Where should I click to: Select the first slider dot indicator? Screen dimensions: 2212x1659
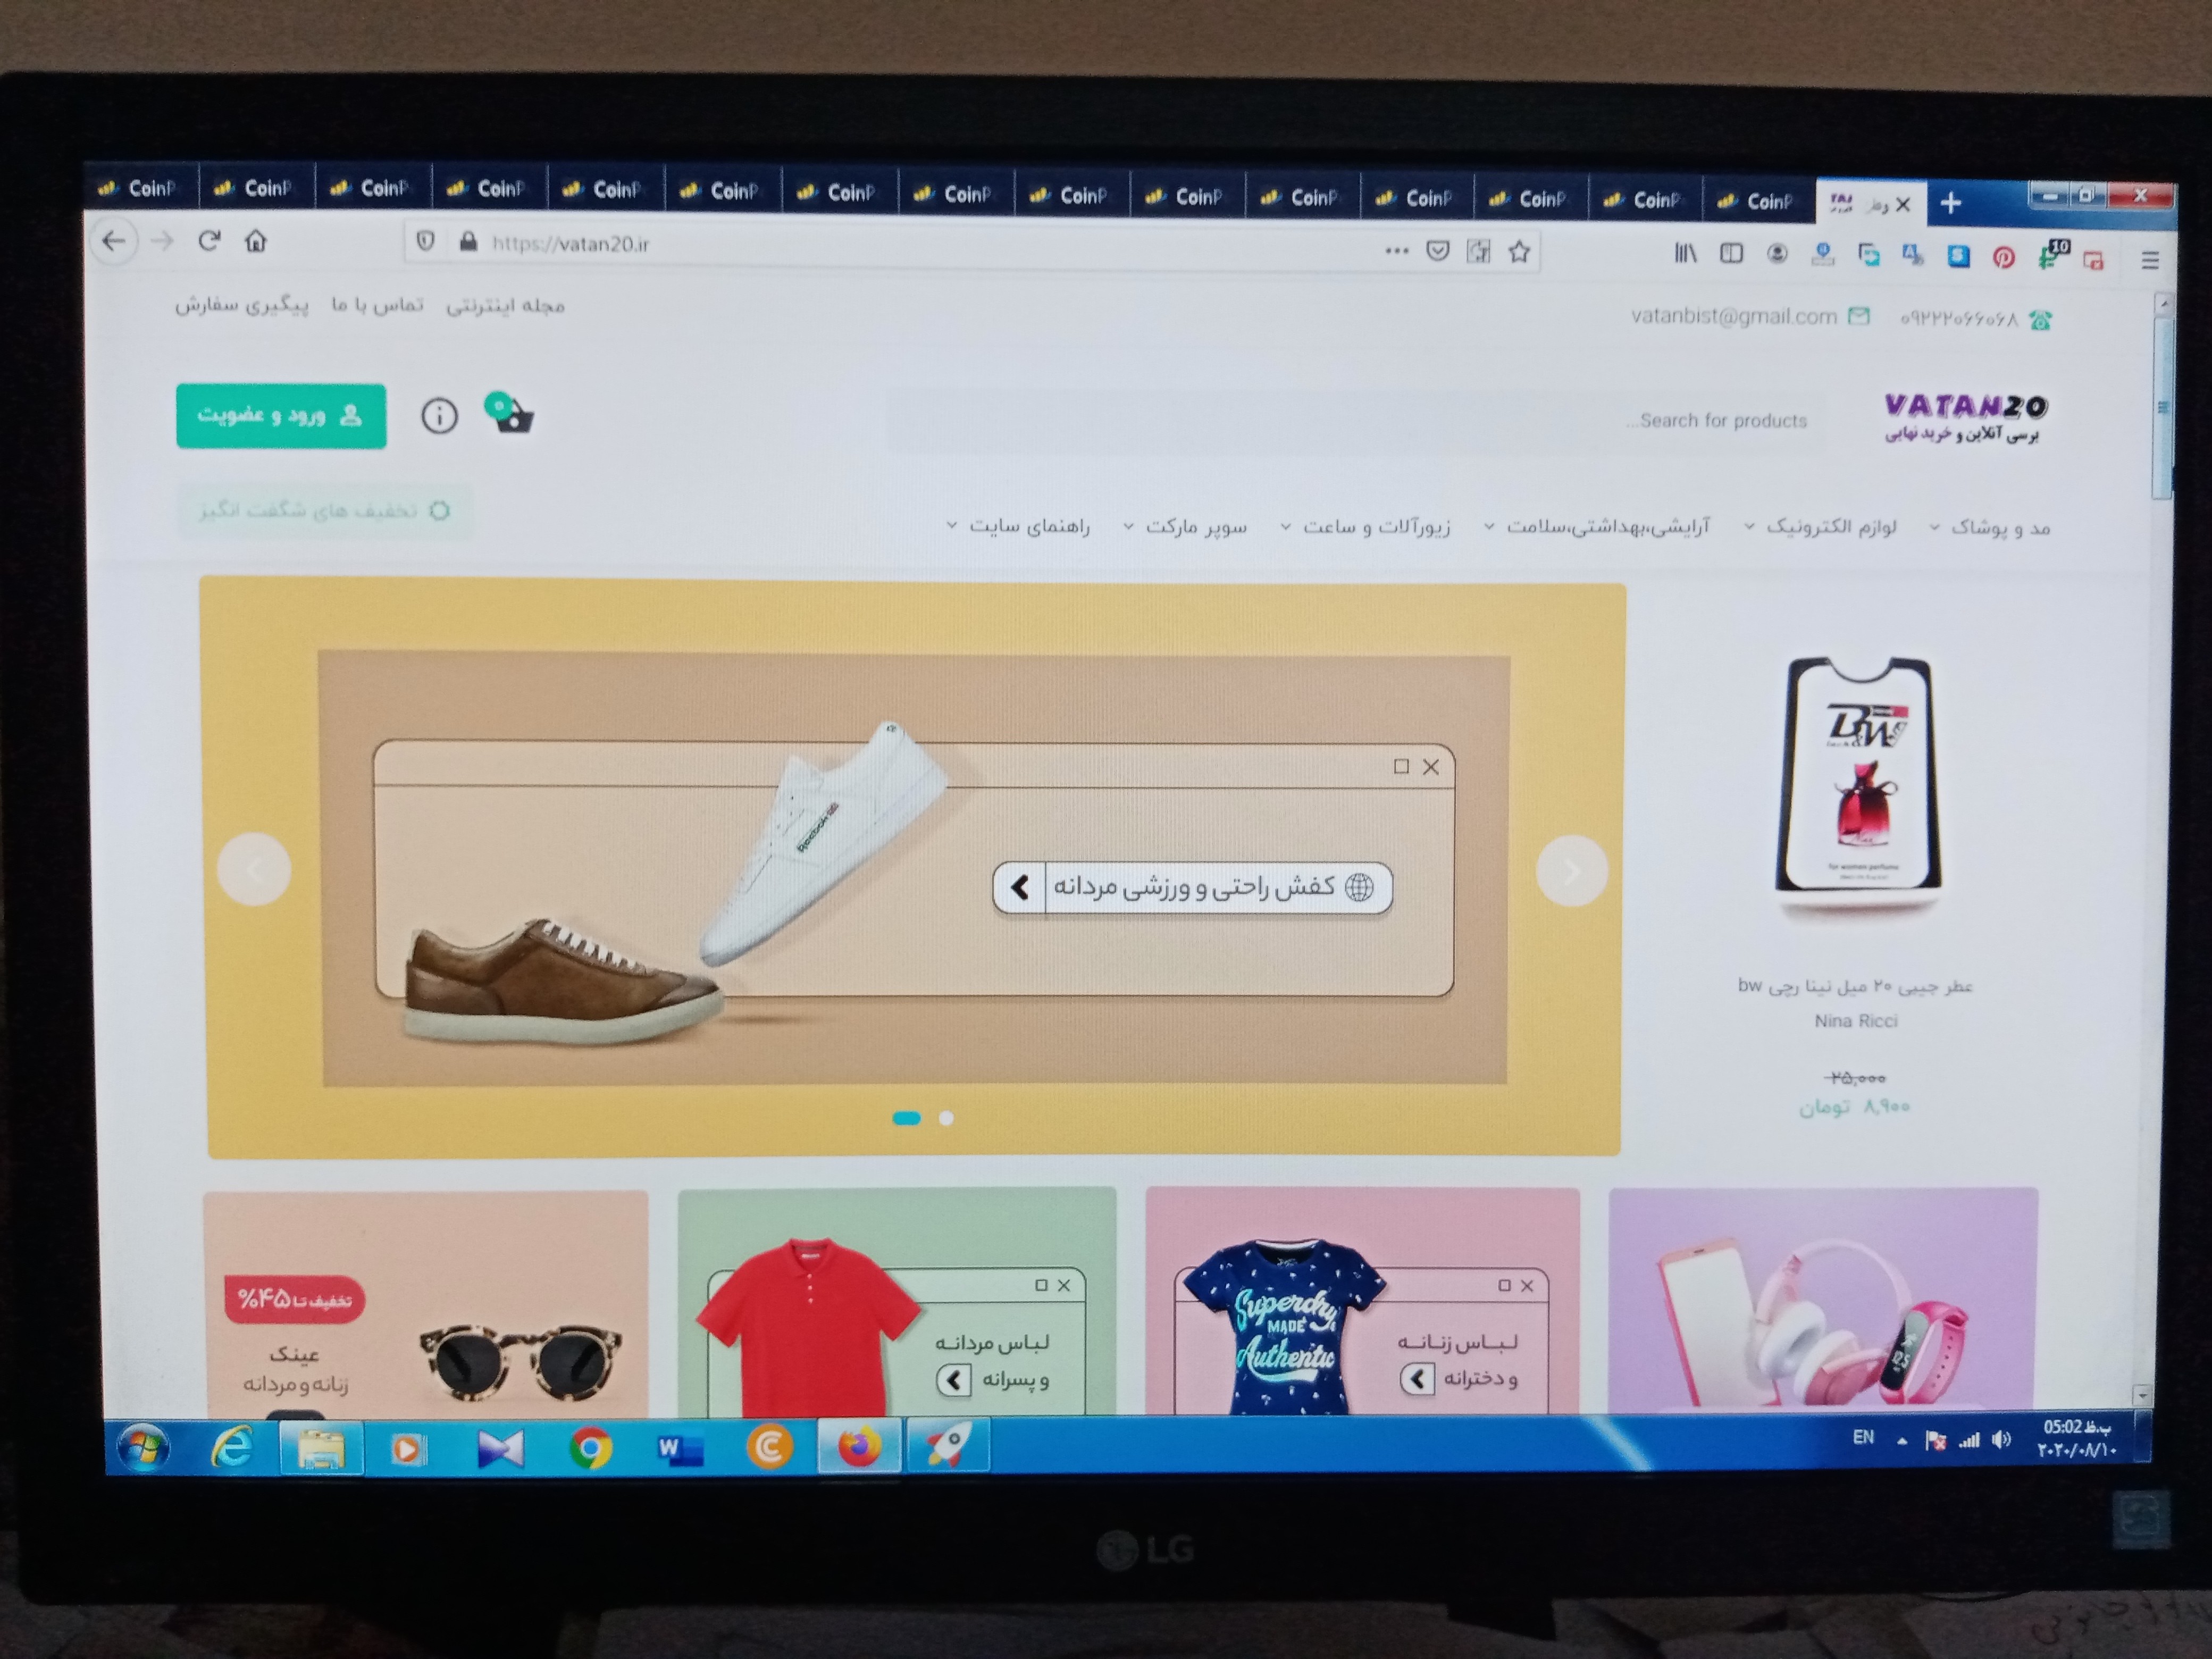906,1118
